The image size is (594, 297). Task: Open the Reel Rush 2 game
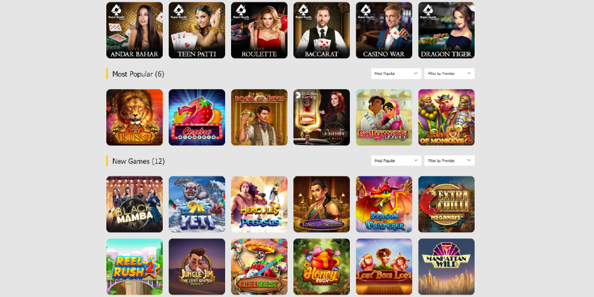coord(134,267)
